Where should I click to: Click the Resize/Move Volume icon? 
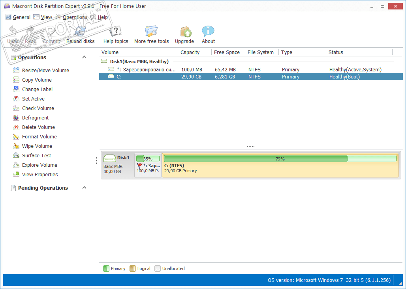[x=16, y=70]
